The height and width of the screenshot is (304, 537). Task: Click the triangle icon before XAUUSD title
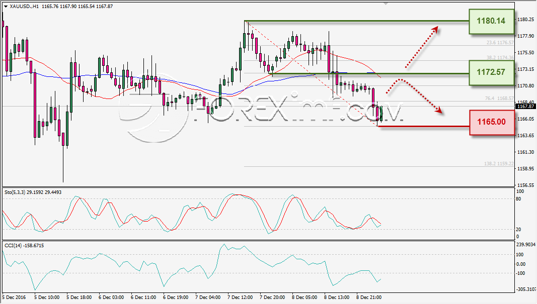(x=6, y=7)
